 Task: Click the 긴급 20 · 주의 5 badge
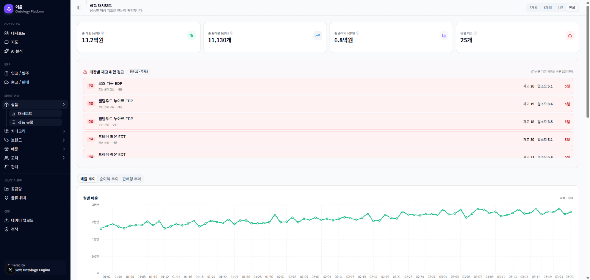139,72
